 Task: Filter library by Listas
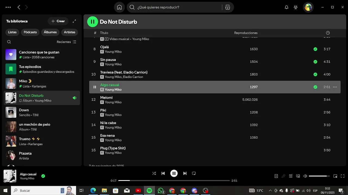[x=12, y=32]
